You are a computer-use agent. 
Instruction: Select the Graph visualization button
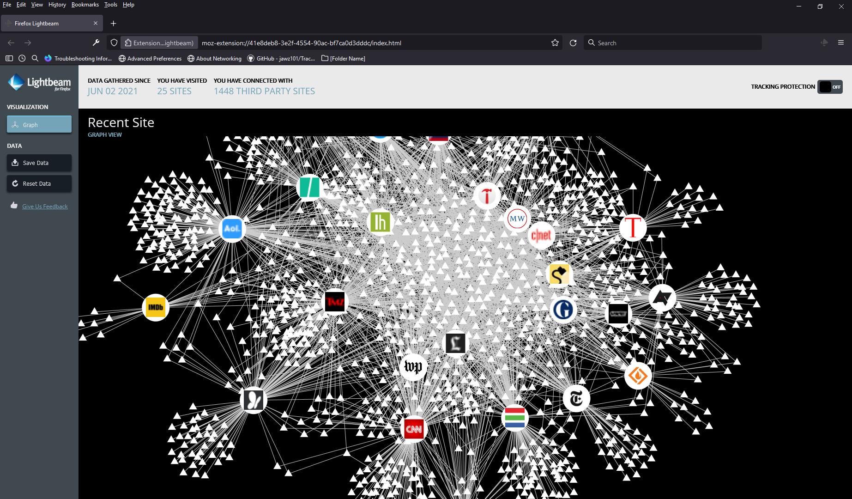(39, 124)
